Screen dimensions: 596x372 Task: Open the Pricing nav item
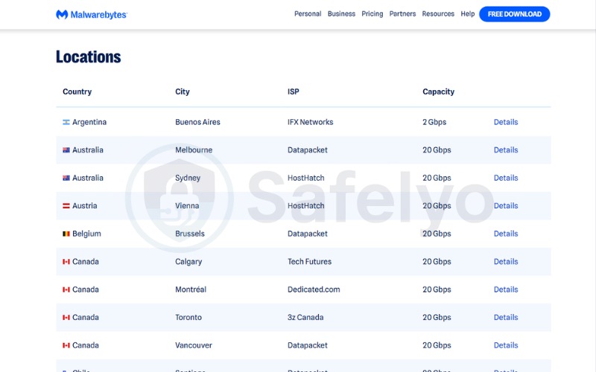pyautogui.click(x=372, y=14)
